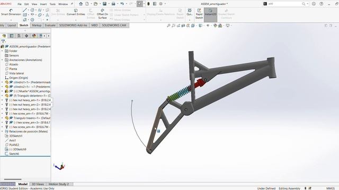Open the Save dropdown arrow
Viewport: 339px width, 190px height.
point(109,4)
